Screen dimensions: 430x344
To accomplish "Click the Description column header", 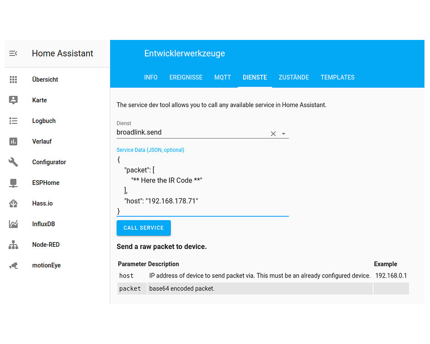I will point(163,264).
